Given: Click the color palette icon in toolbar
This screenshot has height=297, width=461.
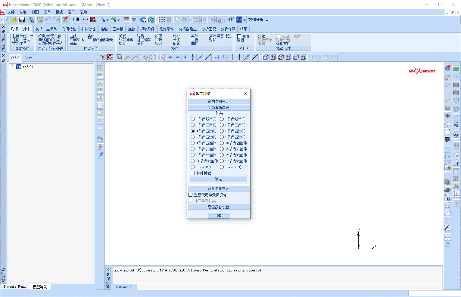Looking at the screenshot, I should (x=185, y=20).
